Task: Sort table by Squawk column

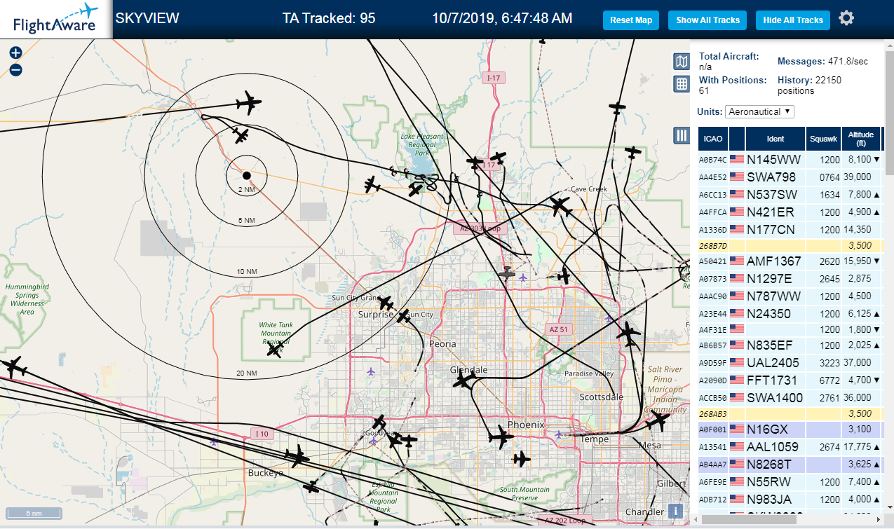Action: (x=823, y=139)
